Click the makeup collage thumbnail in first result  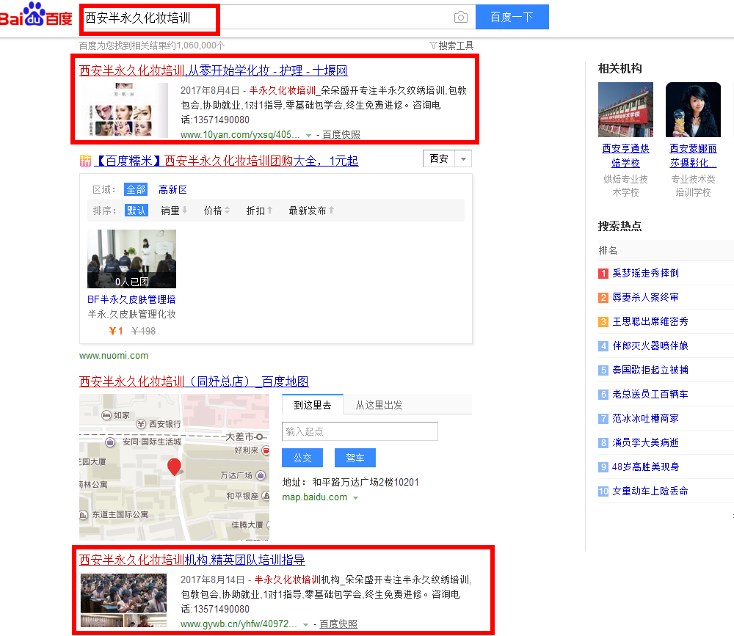[x=123, y=110]
